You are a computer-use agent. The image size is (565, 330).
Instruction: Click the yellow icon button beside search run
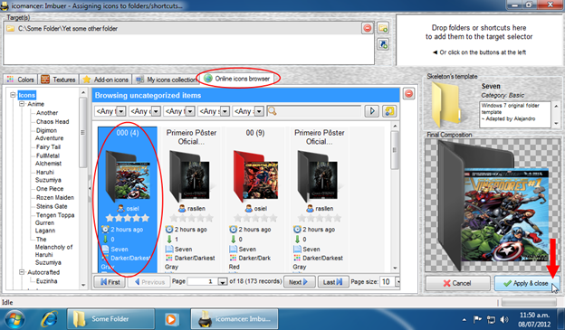click(389, 111)
